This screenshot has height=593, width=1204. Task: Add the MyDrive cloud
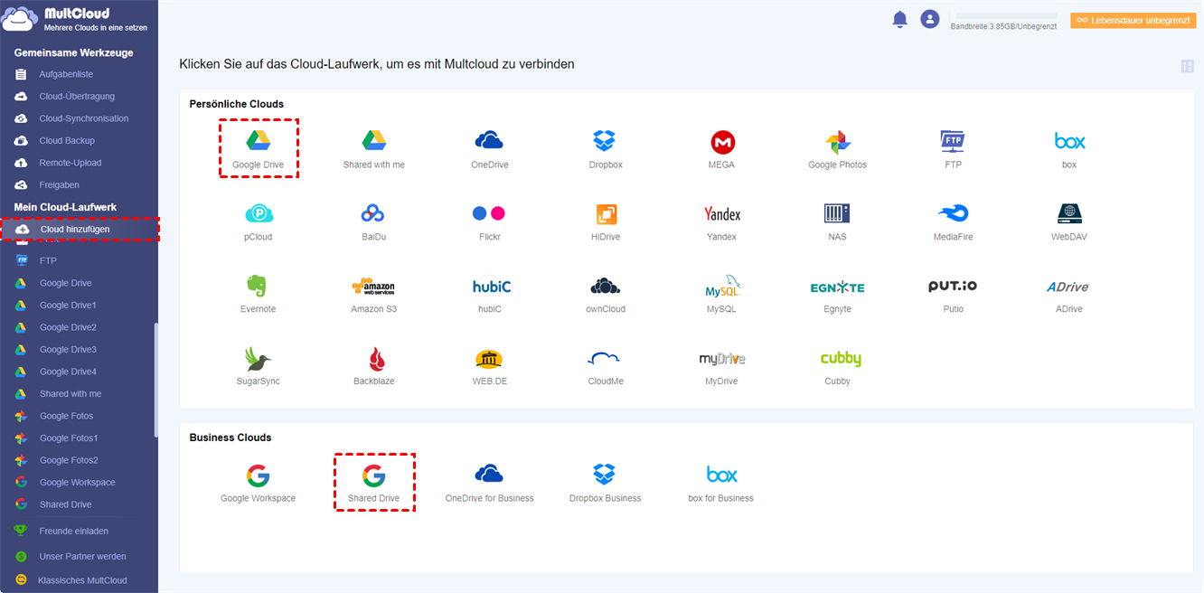point(721,359)
